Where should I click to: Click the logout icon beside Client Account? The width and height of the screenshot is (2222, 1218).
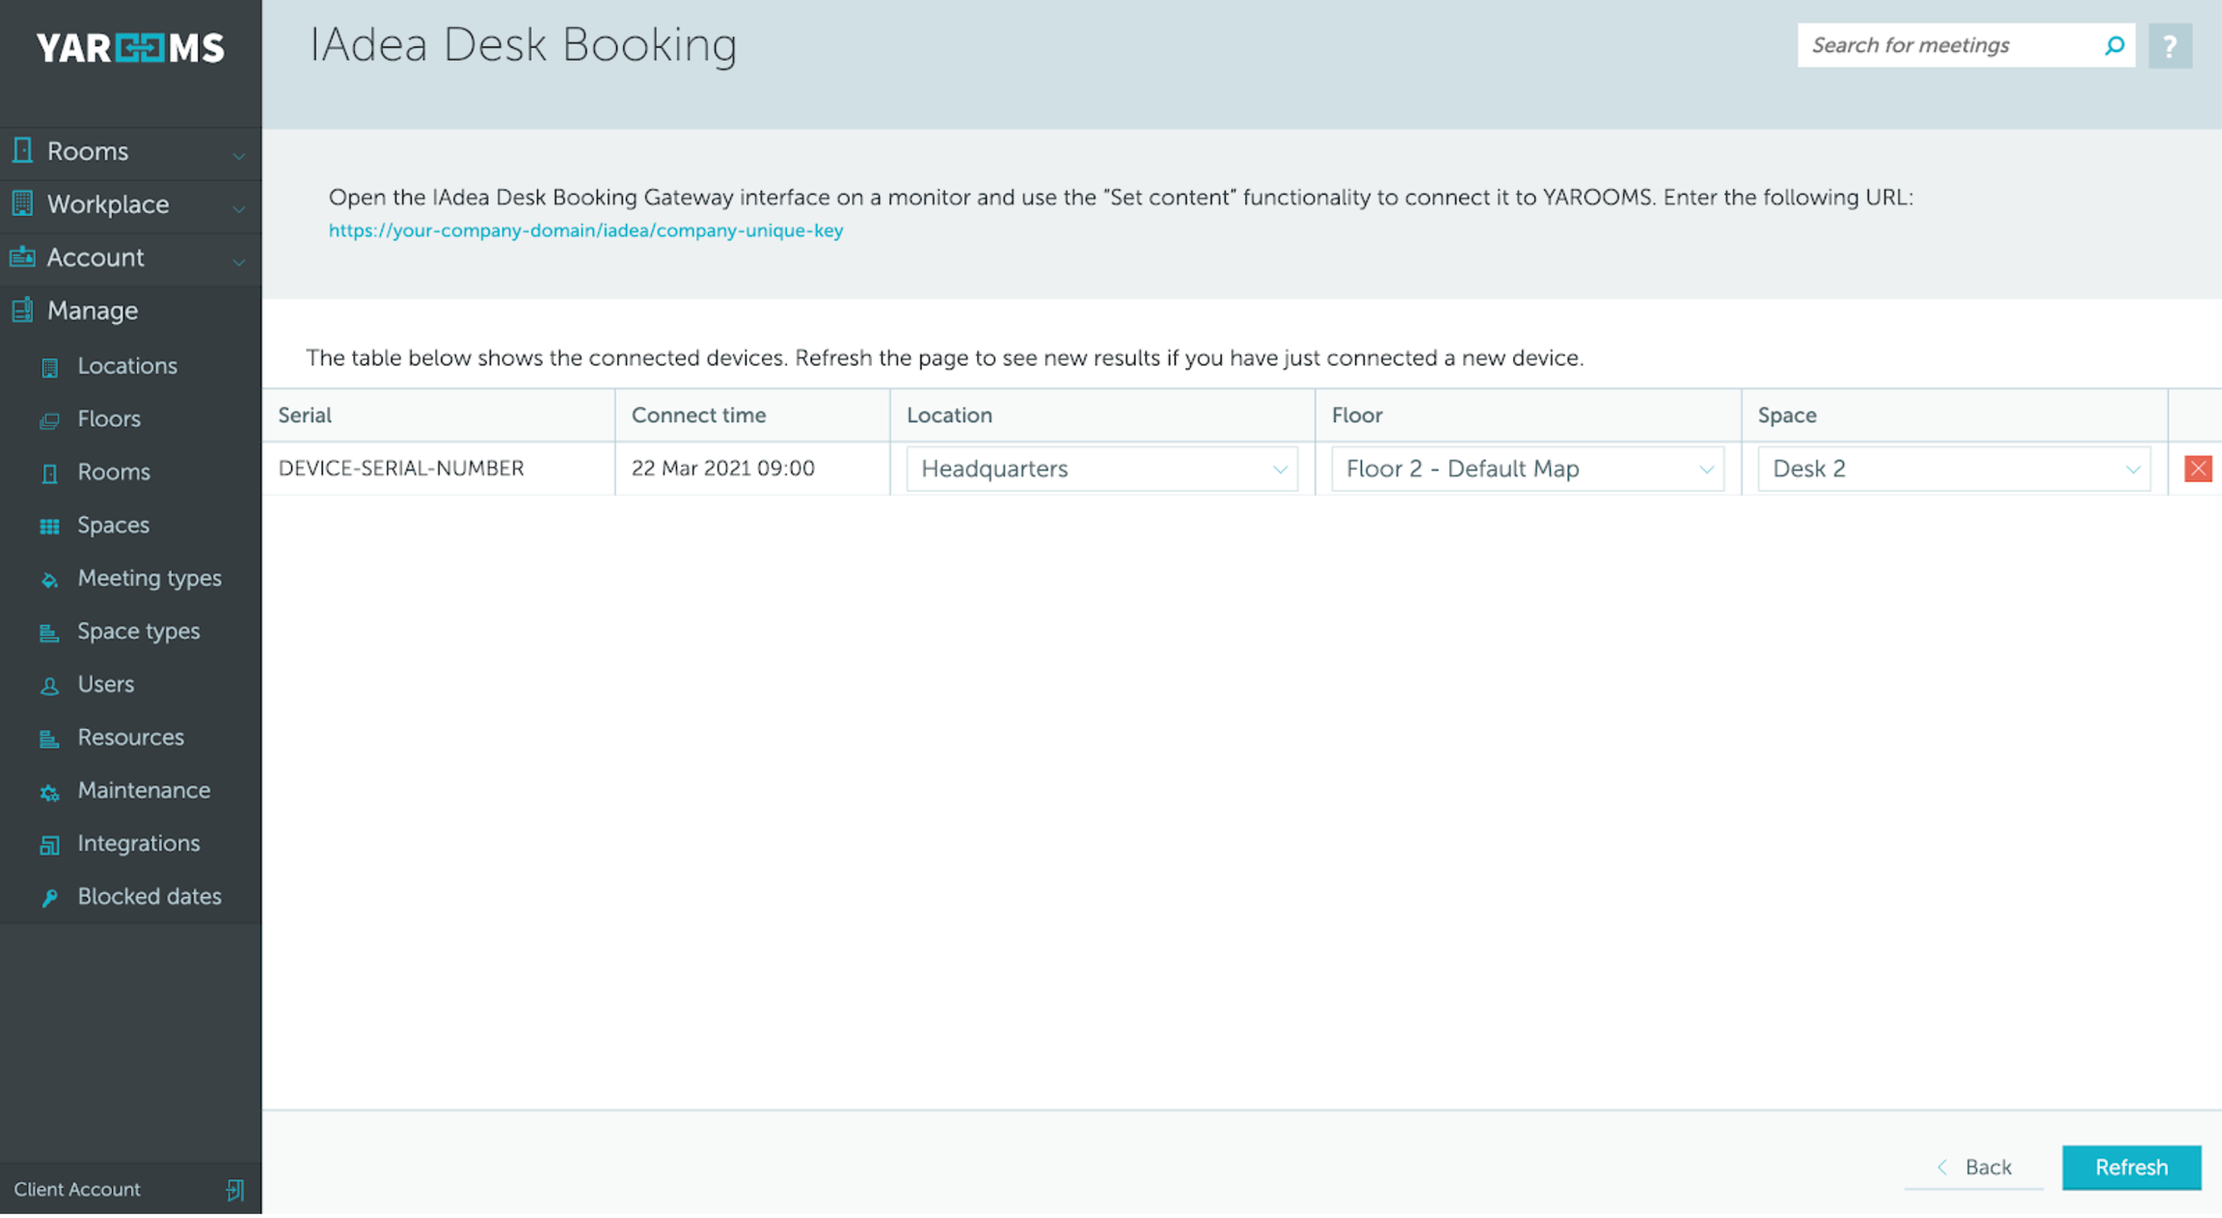234,1190
